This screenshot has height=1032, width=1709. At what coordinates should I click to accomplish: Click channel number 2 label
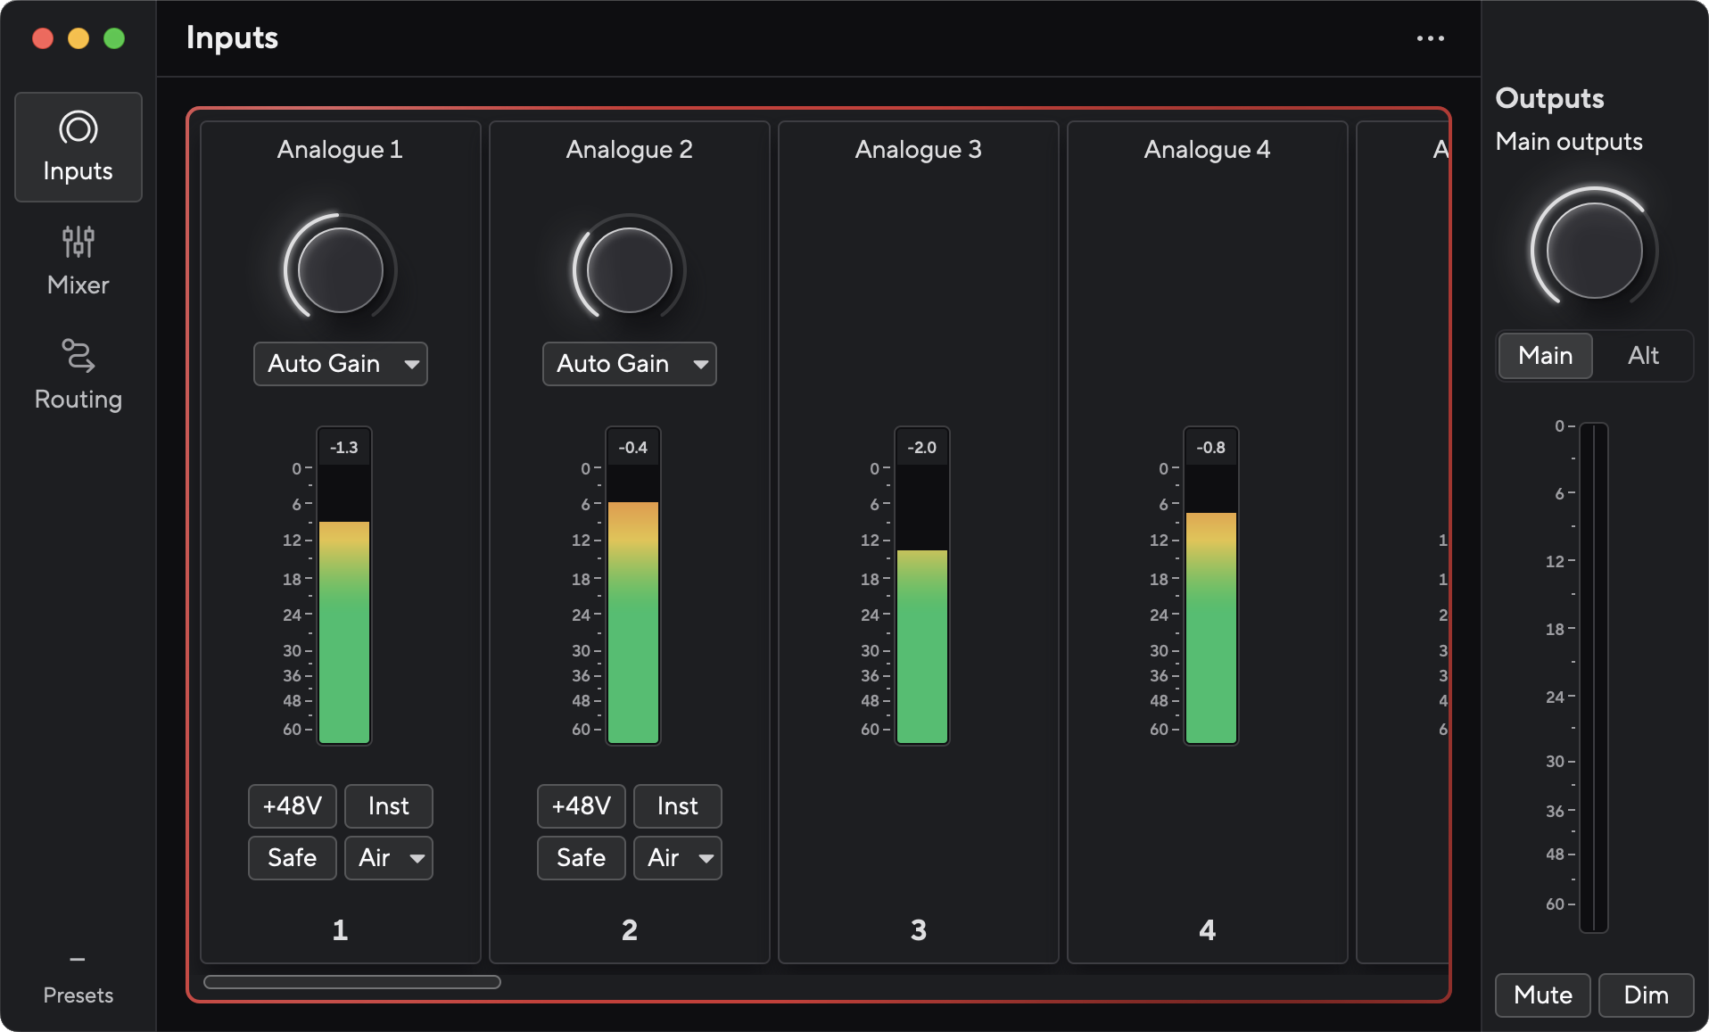pyautogui.click(x=630, y=930)
